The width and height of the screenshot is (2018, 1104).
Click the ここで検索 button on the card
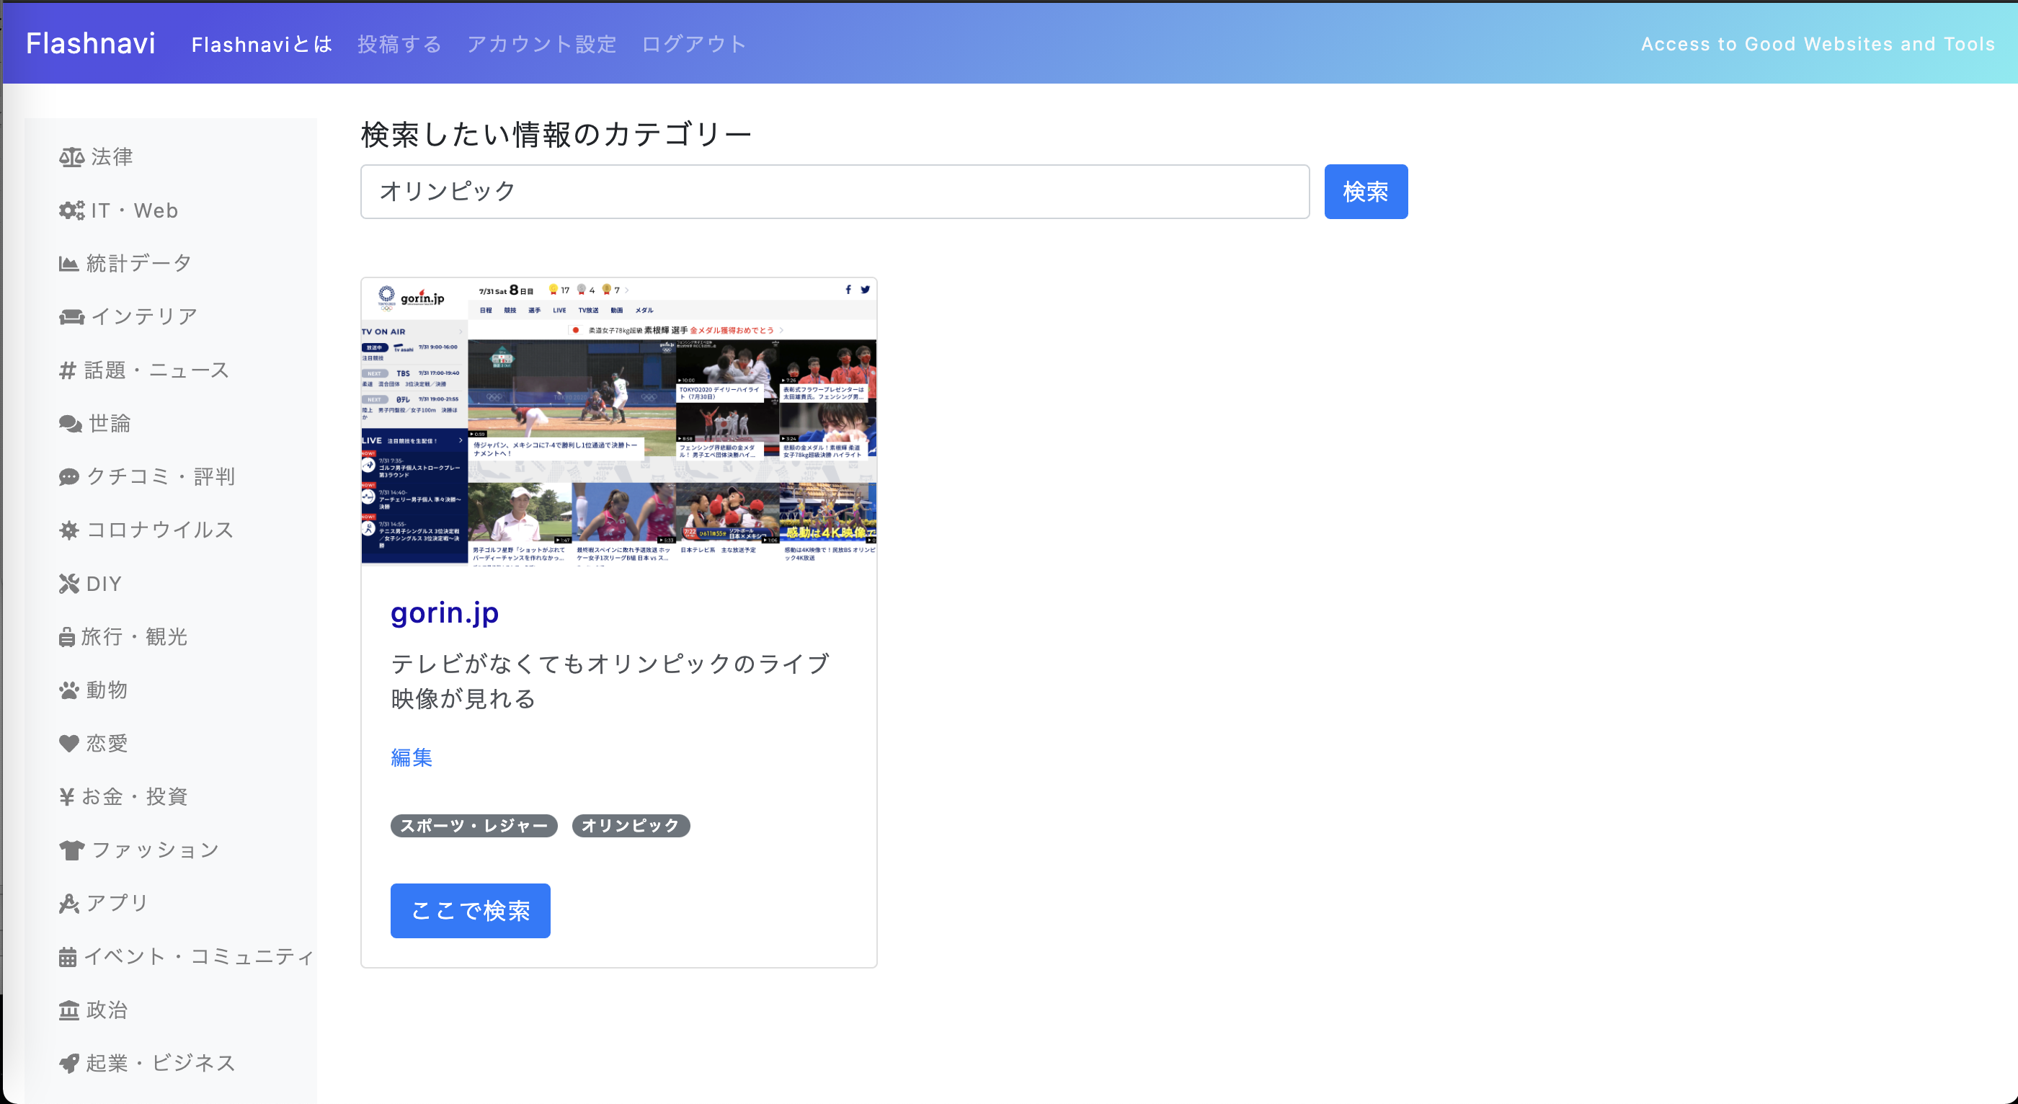(x=470, y=910)
